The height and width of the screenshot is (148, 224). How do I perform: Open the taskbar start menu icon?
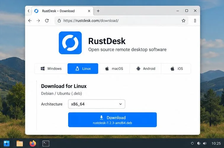(7, 144)
